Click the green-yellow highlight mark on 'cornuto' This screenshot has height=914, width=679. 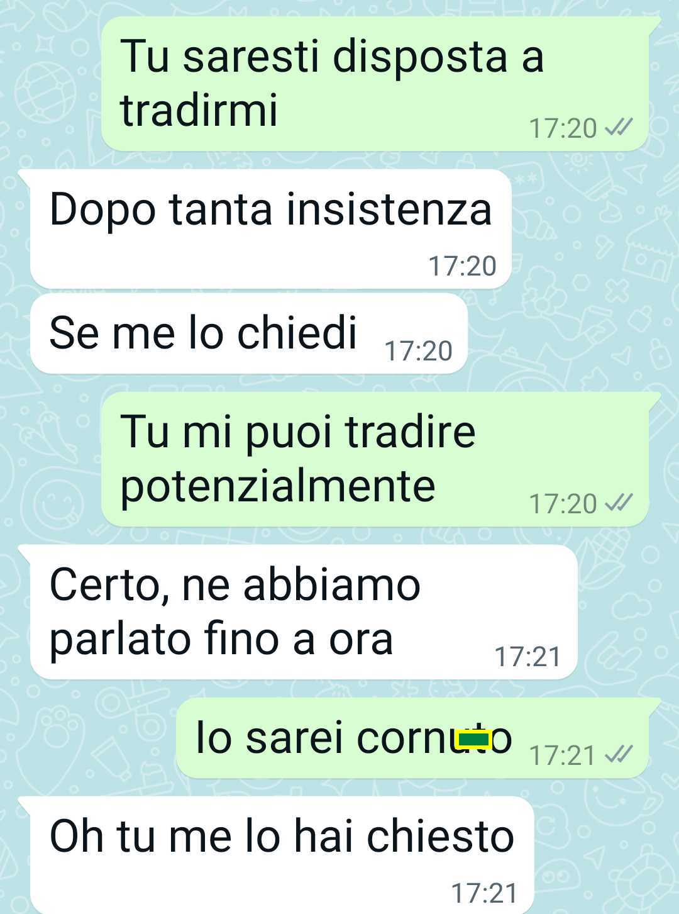[x=473, y=740]
